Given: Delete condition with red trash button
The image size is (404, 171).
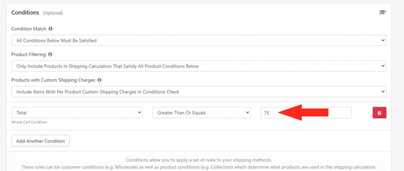Looking at the screenshot, I should click(379, 113).
